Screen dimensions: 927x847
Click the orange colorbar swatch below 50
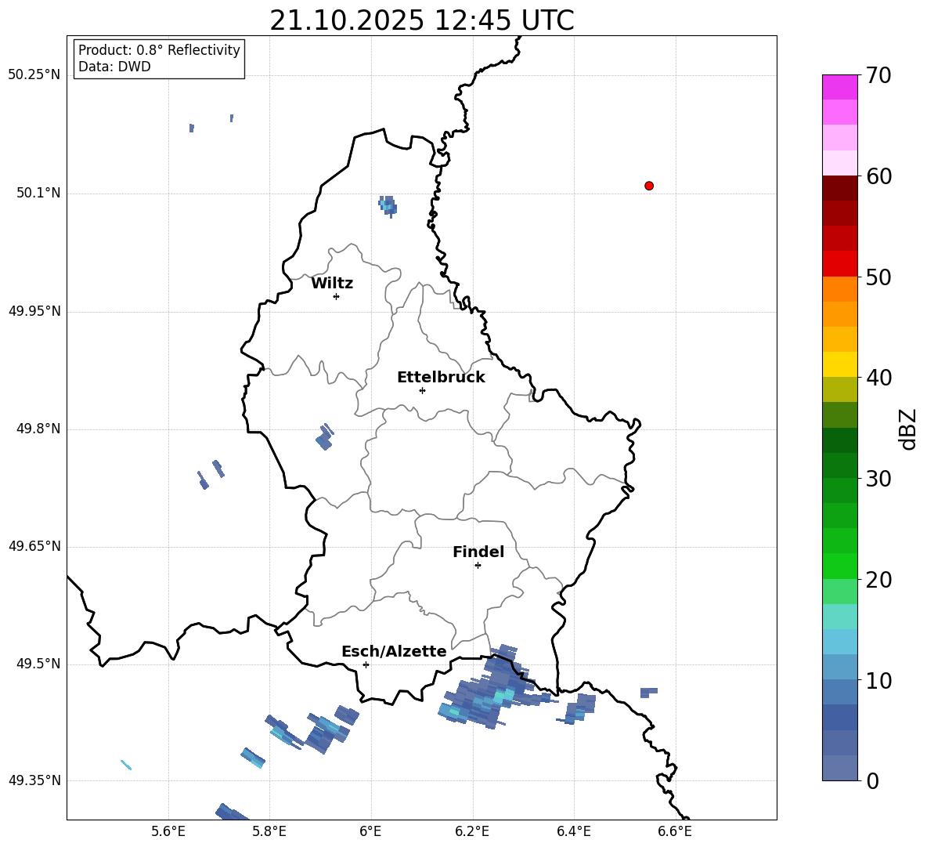click(839, 288)
